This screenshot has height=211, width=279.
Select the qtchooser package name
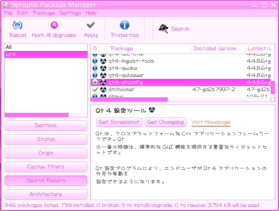121,89
